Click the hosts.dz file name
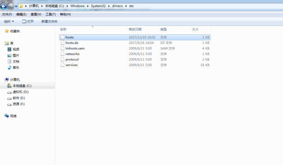The image size is (283, 165). [72, 43]
